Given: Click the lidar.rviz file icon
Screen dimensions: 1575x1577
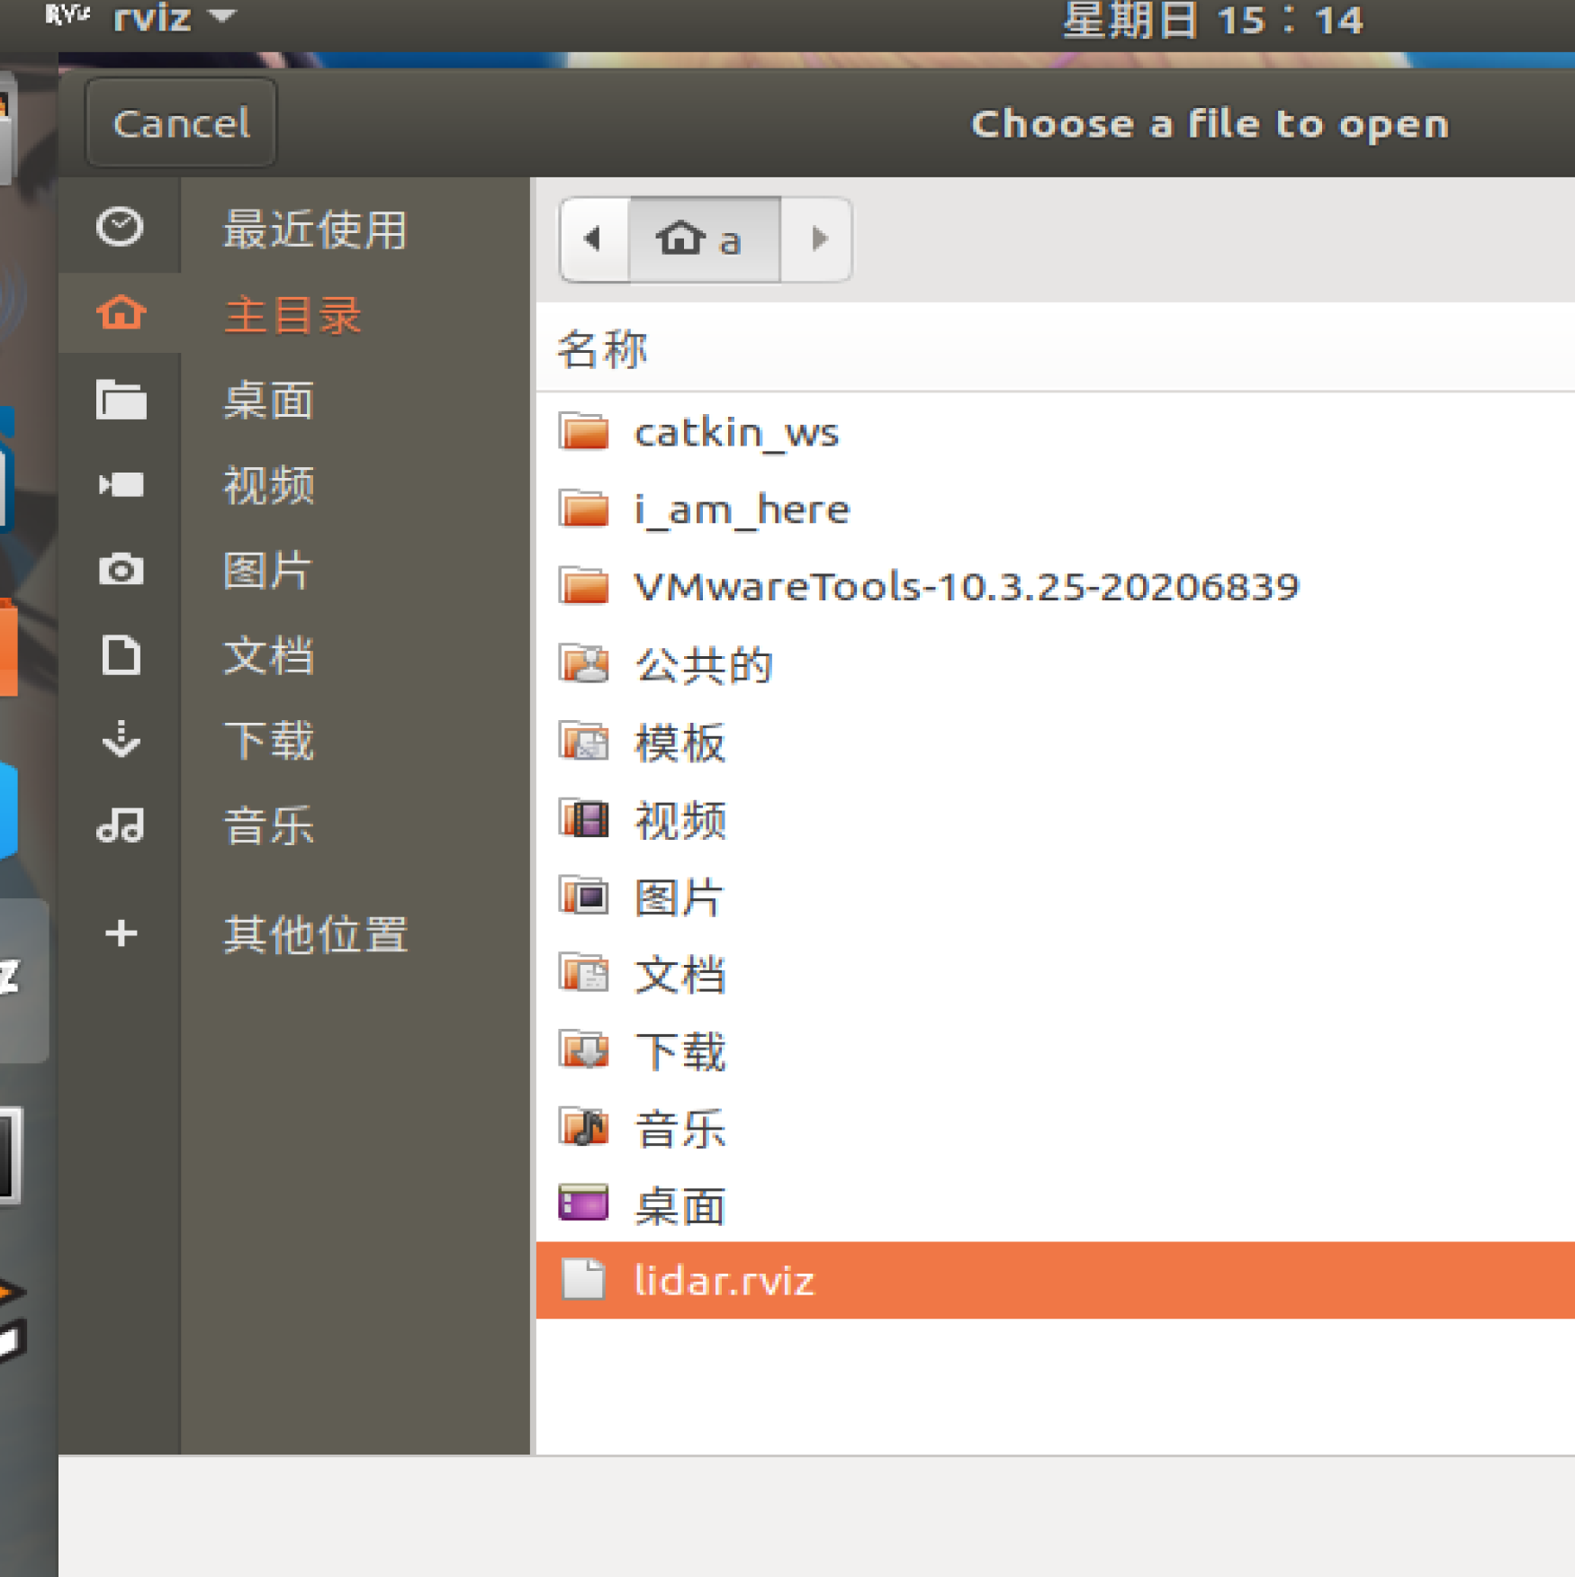Looking at the screenshot, I should [x=583, y=1280].
